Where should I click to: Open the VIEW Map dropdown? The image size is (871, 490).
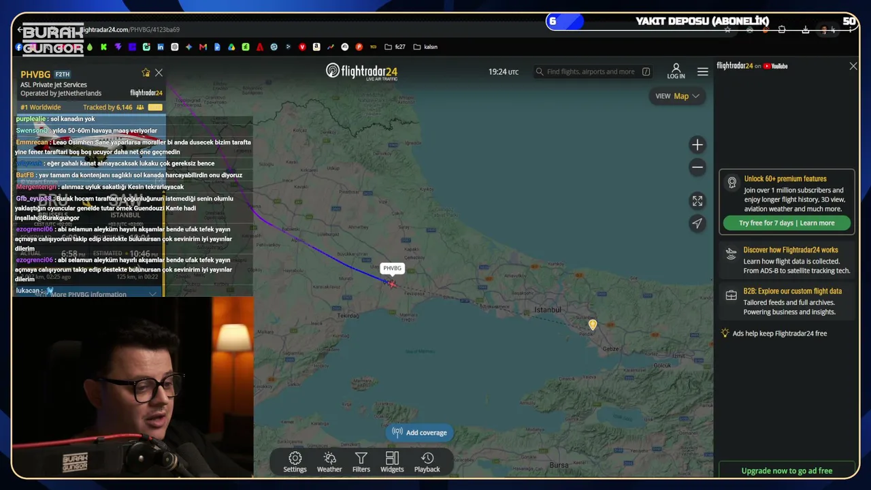pyautogui.click(x=677, y=96)
